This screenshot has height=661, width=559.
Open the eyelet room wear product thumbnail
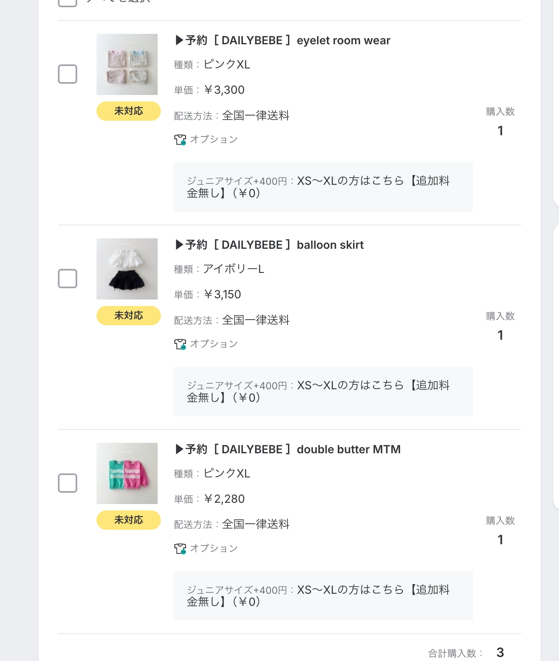click(127, 64)
